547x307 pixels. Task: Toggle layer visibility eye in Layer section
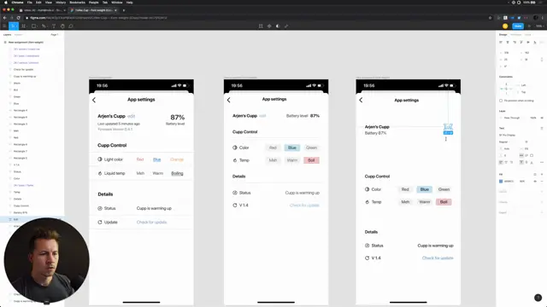tap(542, 118)
